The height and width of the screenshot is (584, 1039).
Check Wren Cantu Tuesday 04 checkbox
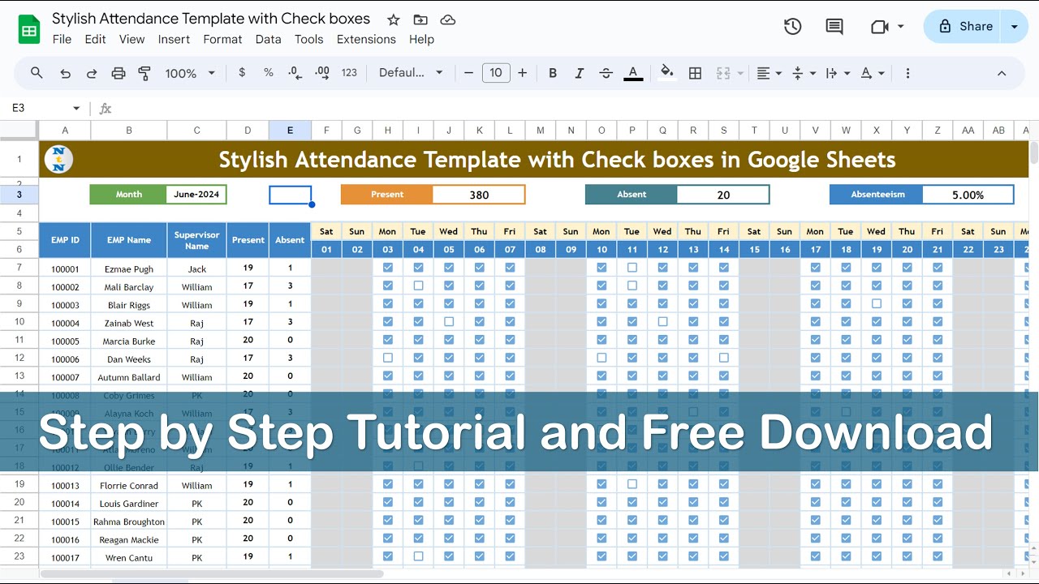tap(418, 556)
